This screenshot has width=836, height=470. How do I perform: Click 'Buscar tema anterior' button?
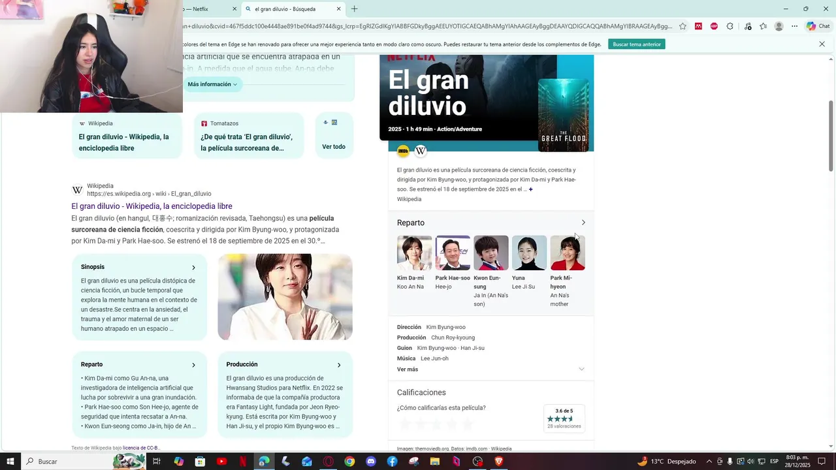pyautogui.click(x=637, y=44)
